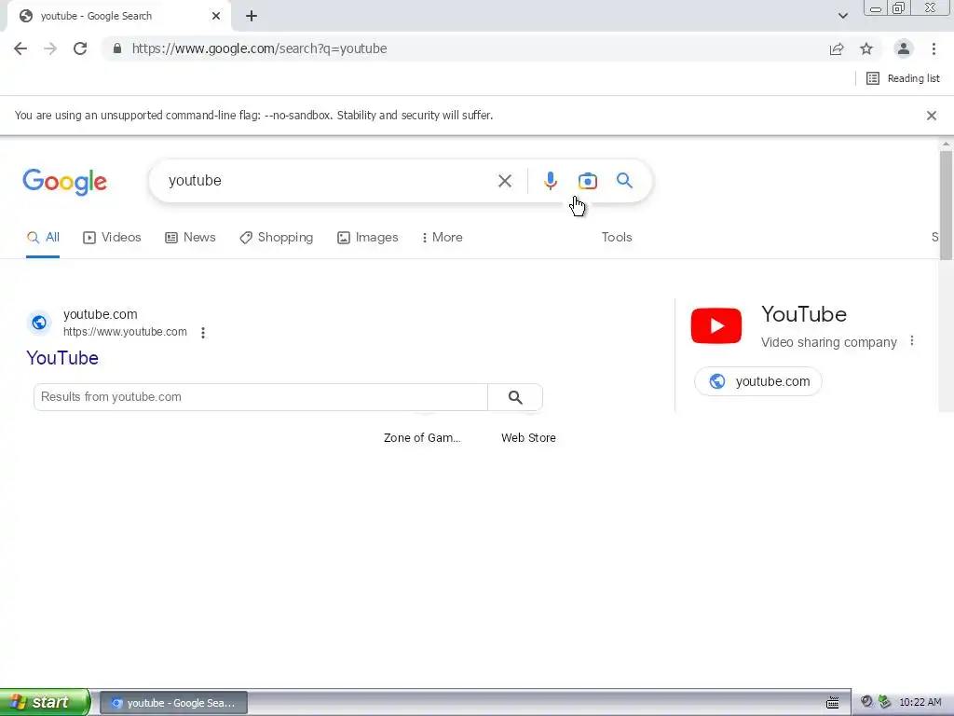Open the Web Store shortcut
The height and width of the screenshot is (716, 954).
click(528, 438)
